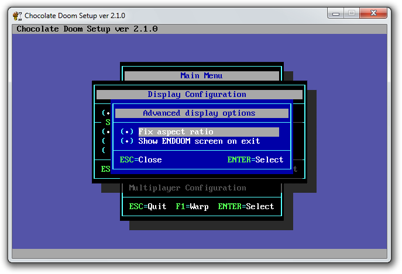Click ENTER=Select in Main Menu footer
This screenshot has height=274, width=402.
(246, 206)
